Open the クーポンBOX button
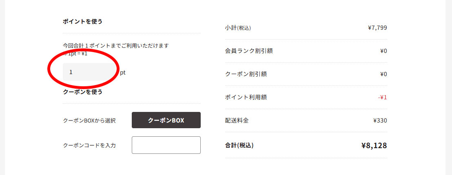Screen dimensions: 452x175 (166, 120)
